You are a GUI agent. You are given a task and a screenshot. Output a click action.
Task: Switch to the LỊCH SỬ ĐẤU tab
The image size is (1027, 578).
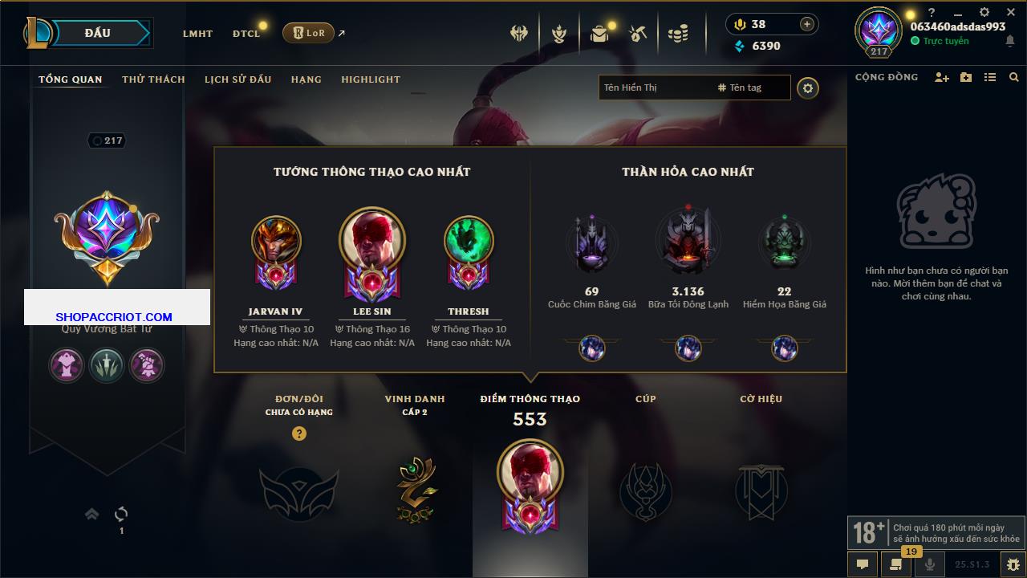coord(237,79)
